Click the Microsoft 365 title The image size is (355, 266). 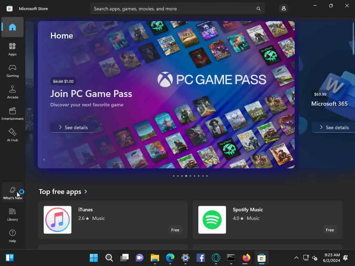pyautogui.click(x=329, y=104)
